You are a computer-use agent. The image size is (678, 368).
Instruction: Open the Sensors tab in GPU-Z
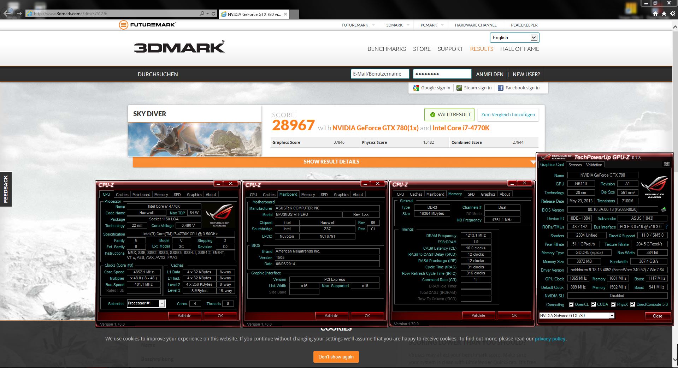(x=575, y=165)
